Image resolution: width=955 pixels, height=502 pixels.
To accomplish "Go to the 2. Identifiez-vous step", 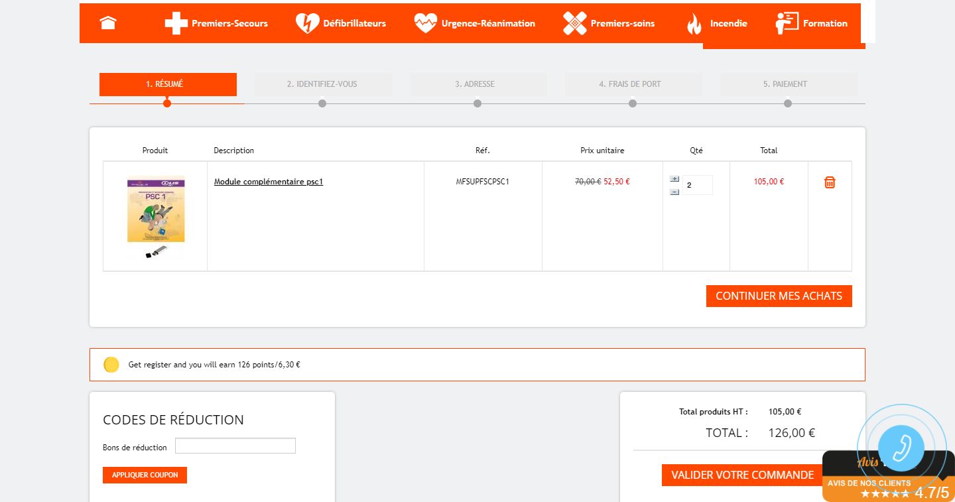I will click(x=322, y=84).
